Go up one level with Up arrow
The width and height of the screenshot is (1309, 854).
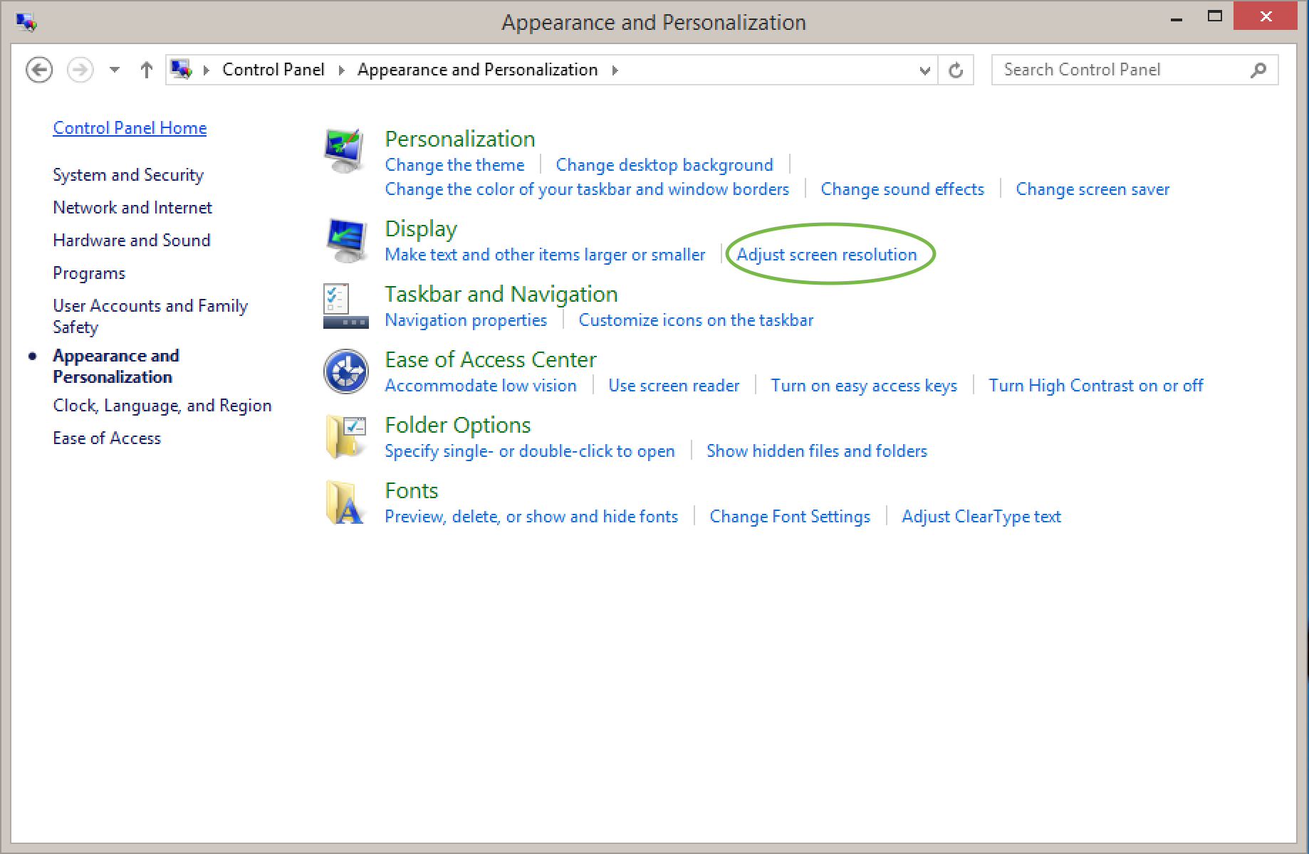[x=147, y=70]
